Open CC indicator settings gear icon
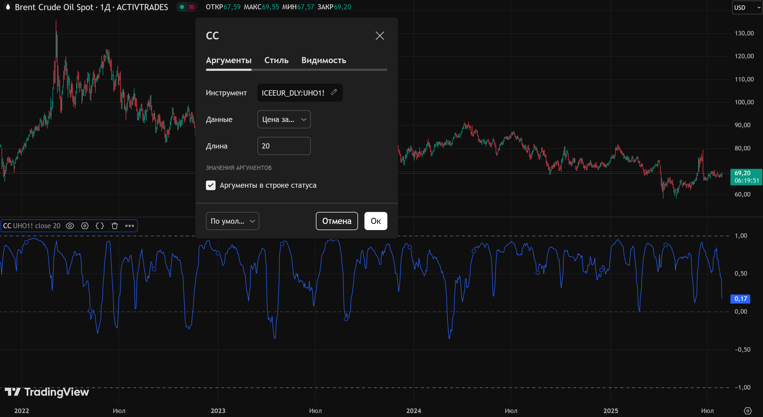Image resolution: width=763 pixels, height=417 pixels. pos(85,226)
